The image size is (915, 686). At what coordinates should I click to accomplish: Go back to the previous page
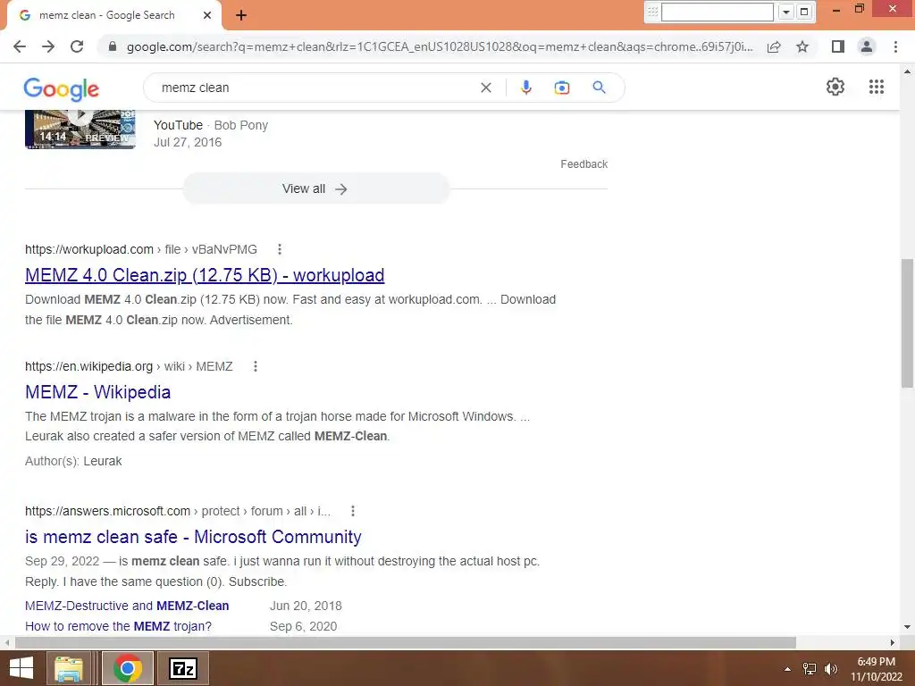[x=20, y=46]
